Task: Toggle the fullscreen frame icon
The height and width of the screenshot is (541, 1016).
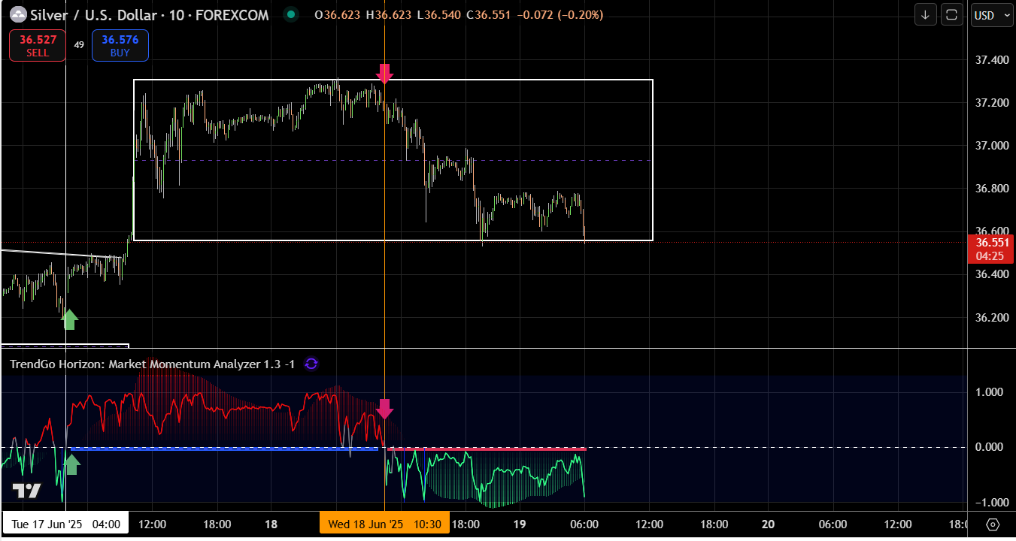Action: tap(952, 15)
